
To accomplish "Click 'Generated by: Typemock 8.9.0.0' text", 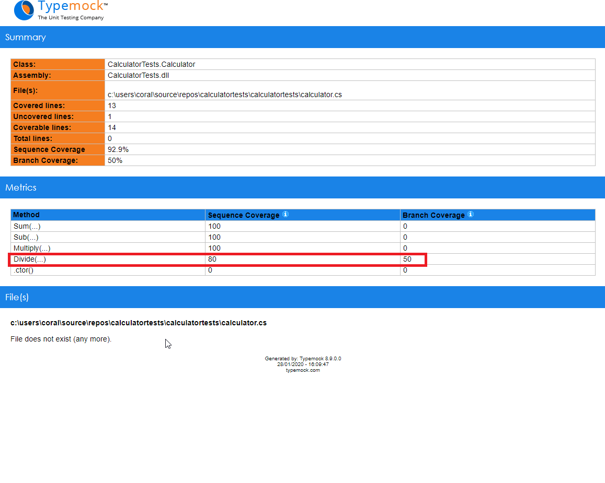I will [x=303, y=359].
